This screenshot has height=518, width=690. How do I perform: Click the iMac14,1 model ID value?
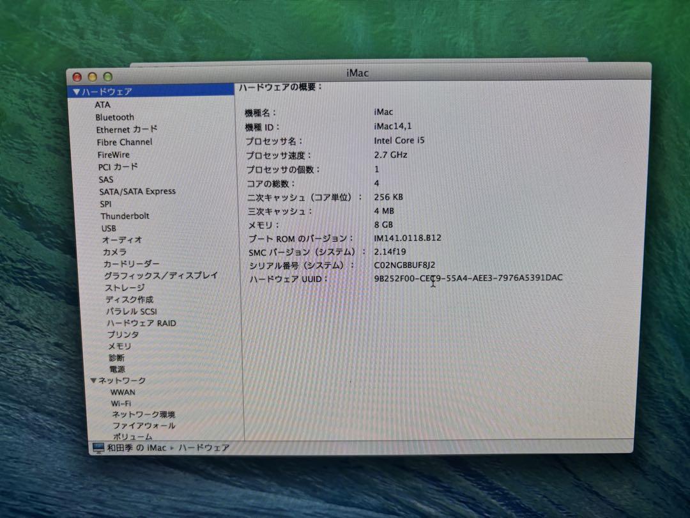pyautogui.click(x=392, y=127)
